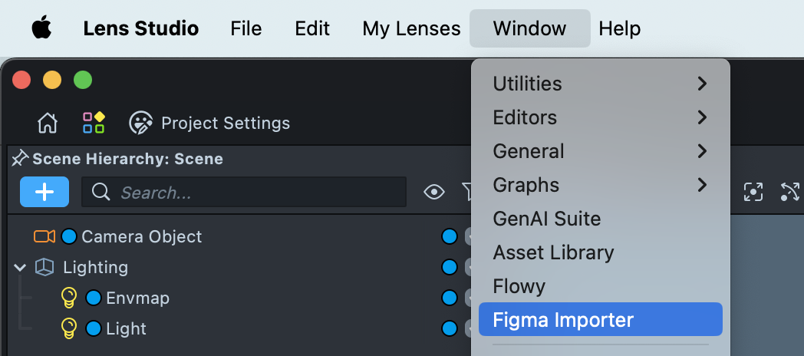This screenshot has width=804, height=356.
Task: Open the My Lenses menu
Action: tap(411, 29)
